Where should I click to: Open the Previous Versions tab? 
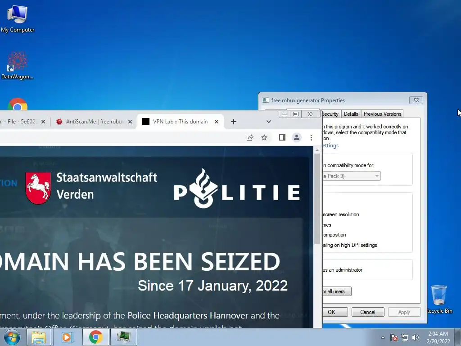382,114
